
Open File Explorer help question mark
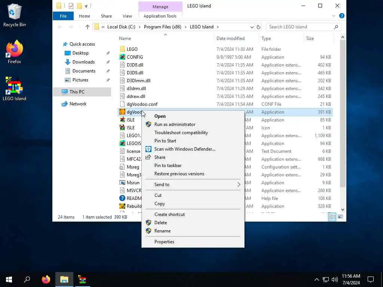342,16
